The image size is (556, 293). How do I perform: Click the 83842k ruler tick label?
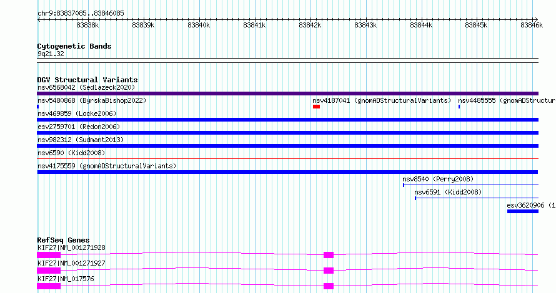click(x=310, y=25)
